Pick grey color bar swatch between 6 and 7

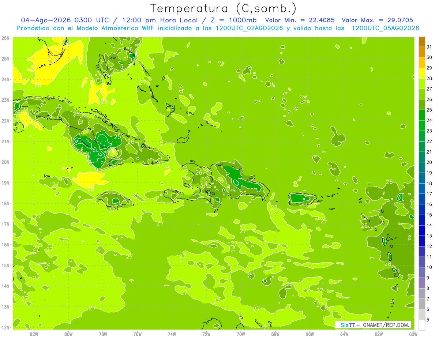(422, 304)
